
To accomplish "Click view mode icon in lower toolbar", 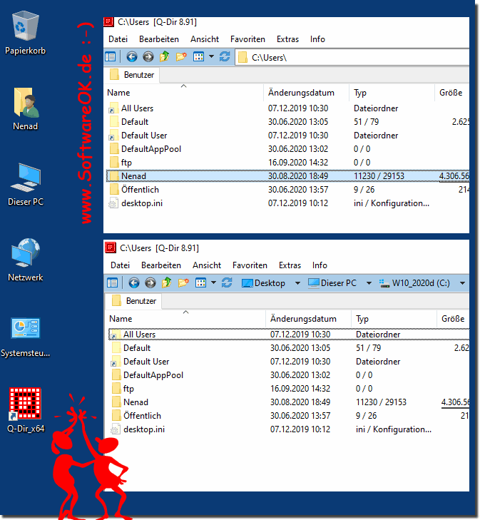I will (x=200, y=283).
